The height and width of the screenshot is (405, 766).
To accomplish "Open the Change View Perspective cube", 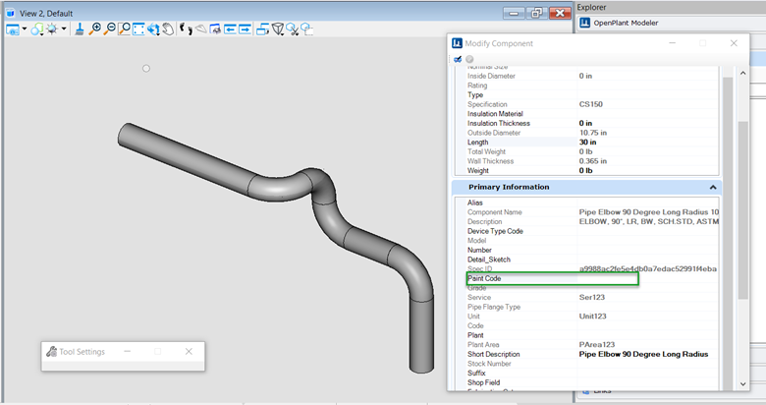I will coord(278,29).
